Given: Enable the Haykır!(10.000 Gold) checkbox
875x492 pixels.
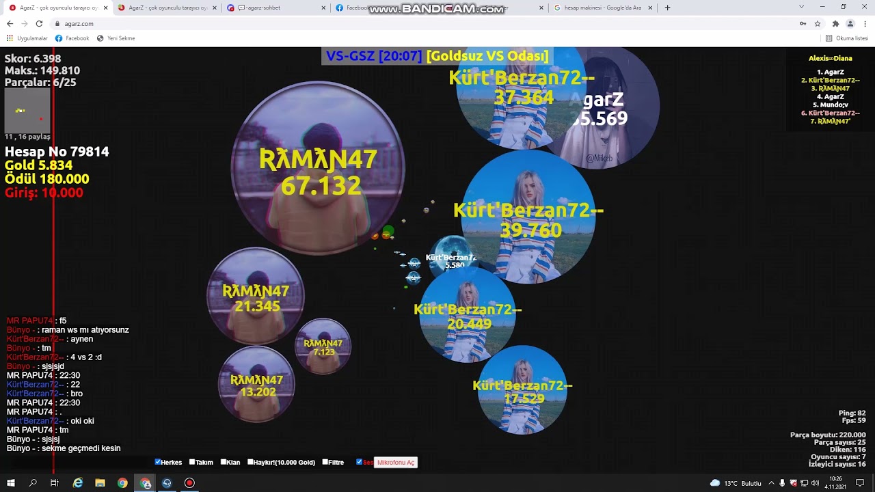Looking at the screenshot, I should click(x=251, y=462).
